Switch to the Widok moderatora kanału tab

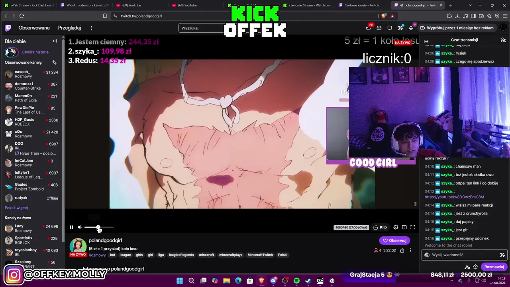coord(84,5)
